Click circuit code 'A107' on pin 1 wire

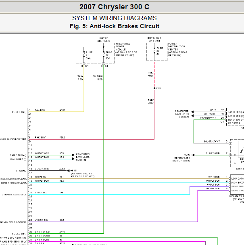[62, 110]
